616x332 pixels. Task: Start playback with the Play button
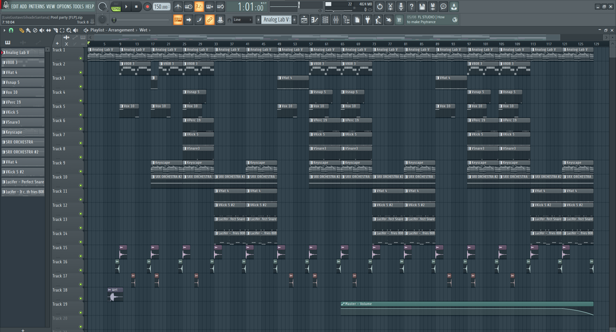(126, 7)
